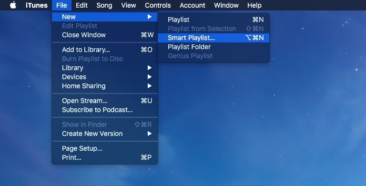This screenshot has height=186, width=366.
Task: Click the dimmed Genius Playlist item
Action: pos(213,56)
